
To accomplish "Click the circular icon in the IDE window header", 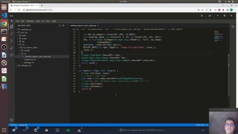I will [x=202, y=16].
